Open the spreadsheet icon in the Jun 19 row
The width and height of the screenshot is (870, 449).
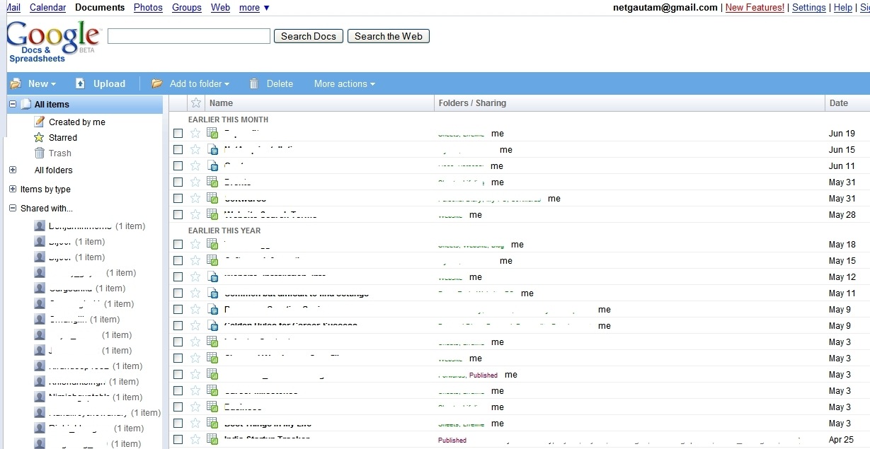212,133
